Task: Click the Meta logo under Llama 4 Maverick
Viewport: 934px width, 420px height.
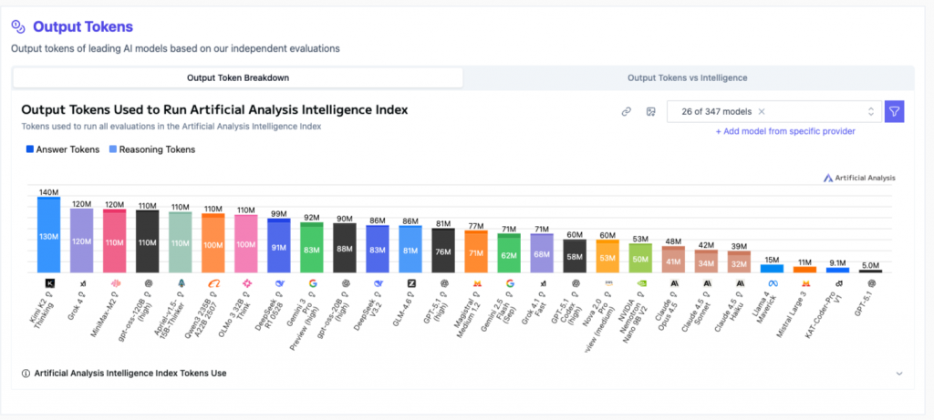Action: pos(772,283)
